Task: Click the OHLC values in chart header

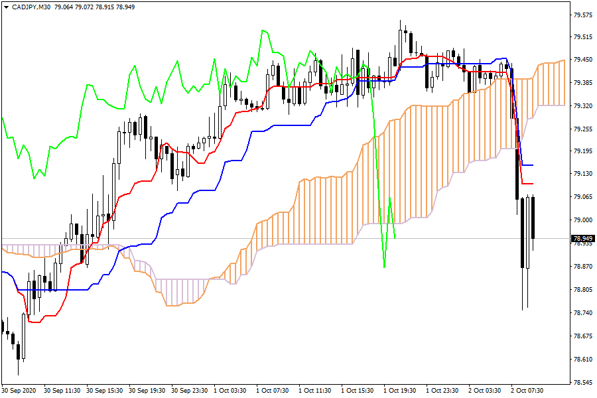Action: coord(95,6)
